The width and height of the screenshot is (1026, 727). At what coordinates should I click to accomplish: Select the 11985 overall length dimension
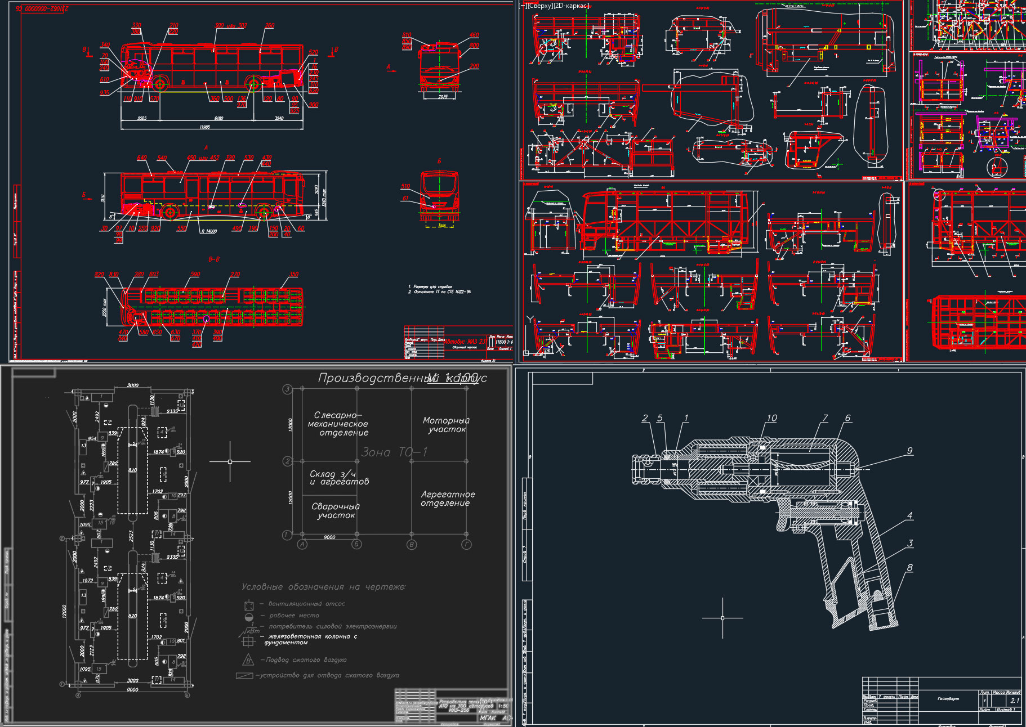[x=204, y=128]
